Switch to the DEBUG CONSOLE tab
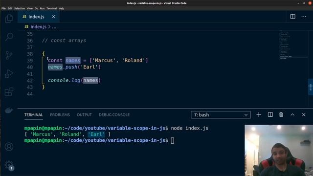Image resolution: width=313 pixels, height=176 pixels. 114,115
